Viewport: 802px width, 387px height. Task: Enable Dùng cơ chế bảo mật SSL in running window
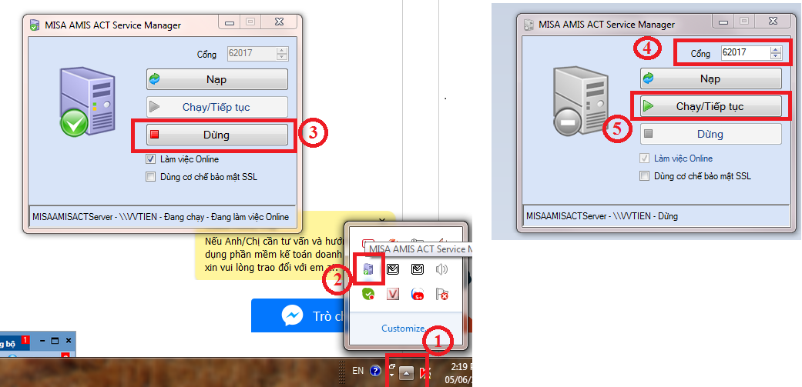pyautogui.click(x=150, y=177)
